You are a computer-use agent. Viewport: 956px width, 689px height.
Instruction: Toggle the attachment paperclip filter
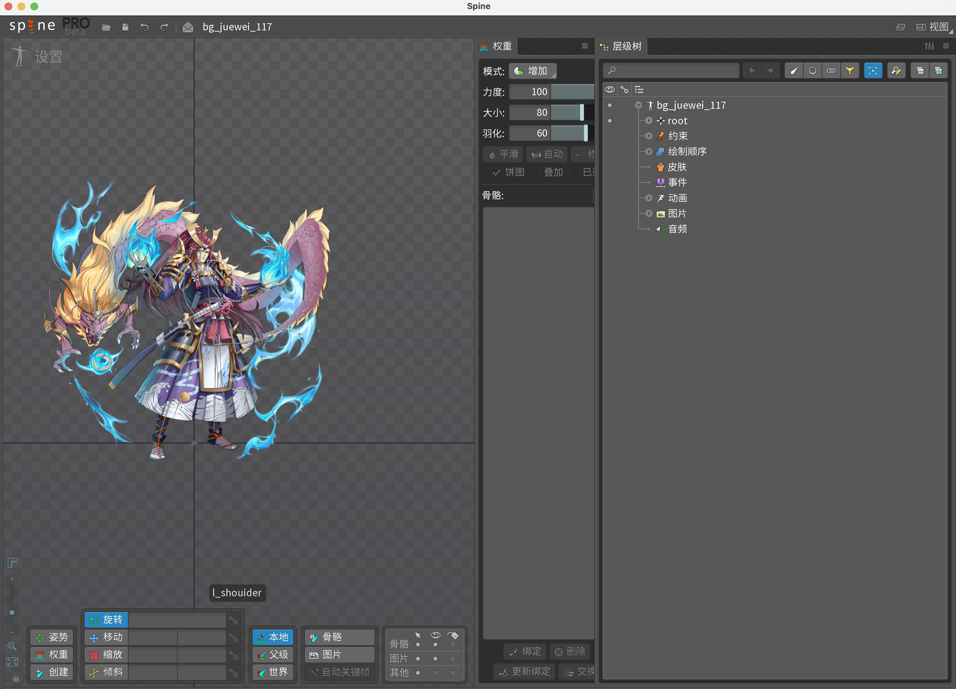tap(831, 71)
